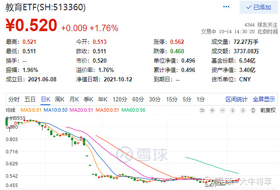This screenshot has width=280, height=190.
Task: Select the 年K yearly candlestick tab
Action: [103, 99]
